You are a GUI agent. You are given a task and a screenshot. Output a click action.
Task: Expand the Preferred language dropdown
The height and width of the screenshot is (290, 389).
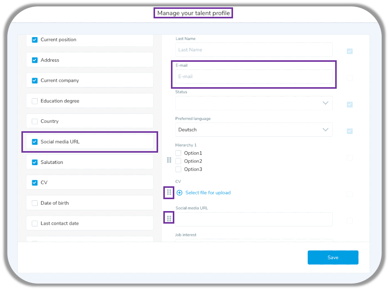254,130
